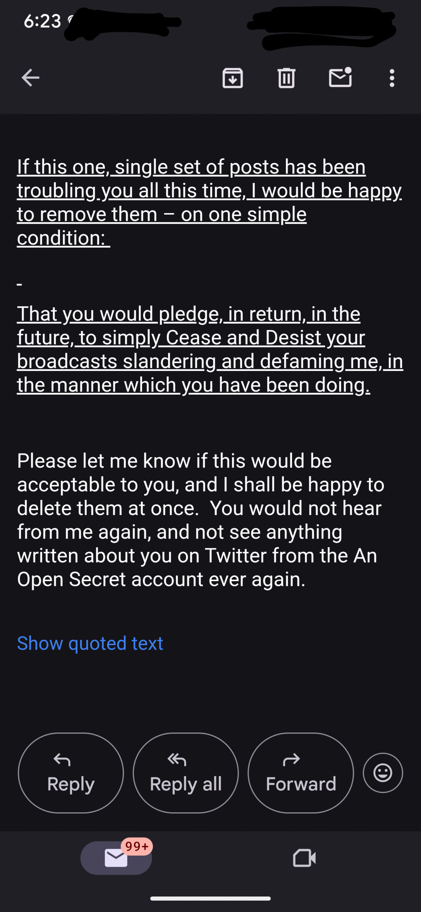Tap the Reply all button

[186, 773]
